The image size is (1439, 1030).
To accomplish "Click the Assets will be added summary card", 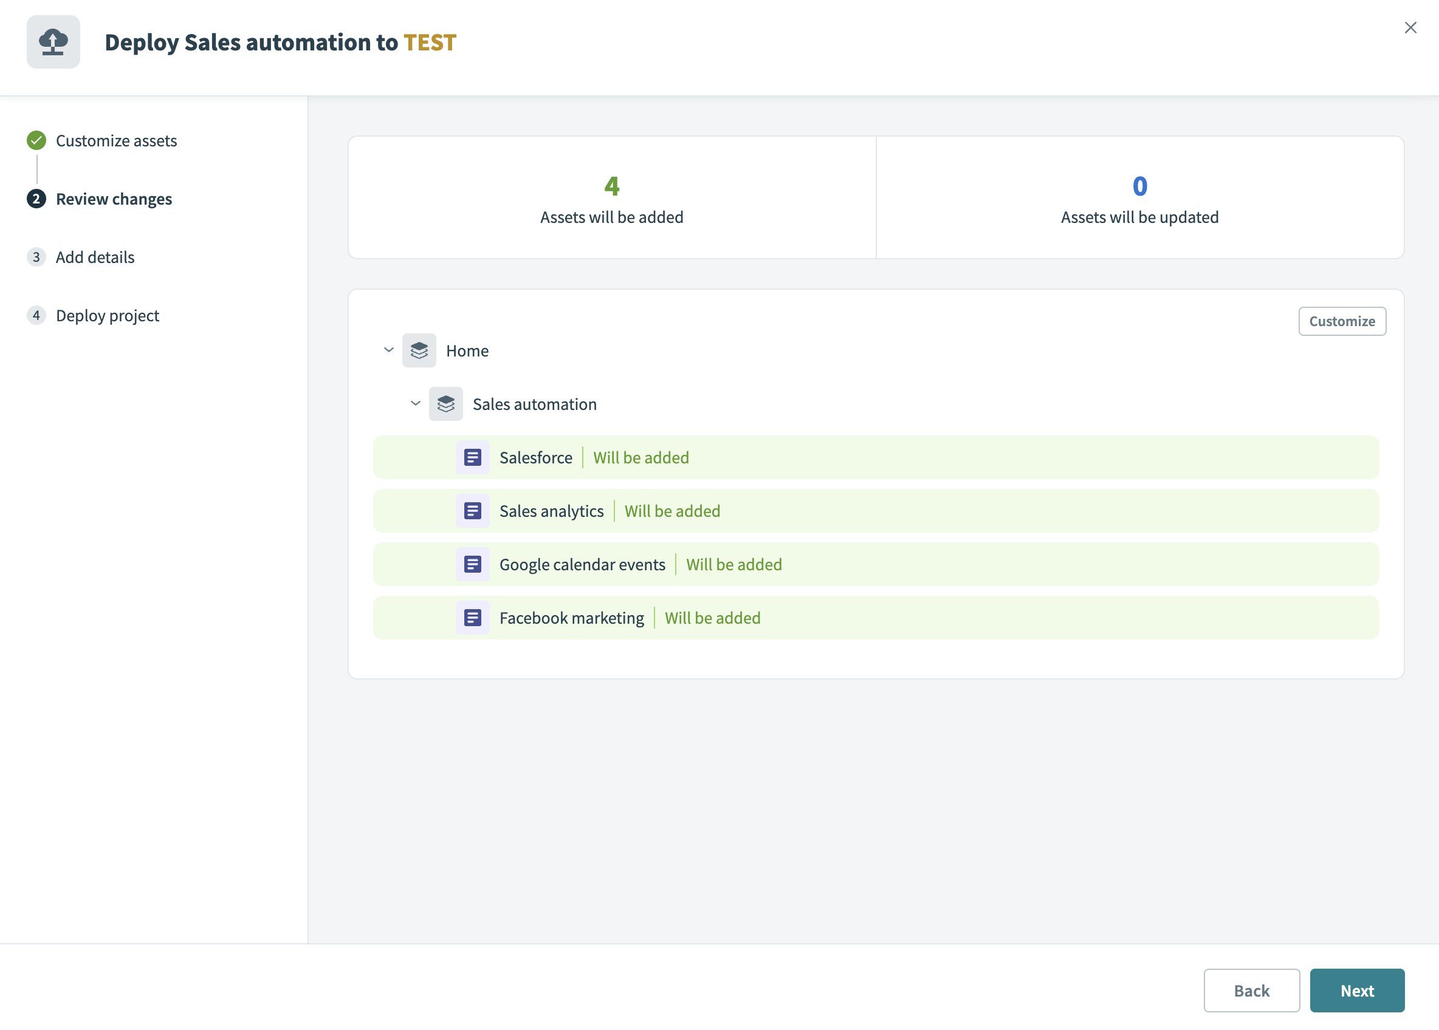I will click(612, 197).
